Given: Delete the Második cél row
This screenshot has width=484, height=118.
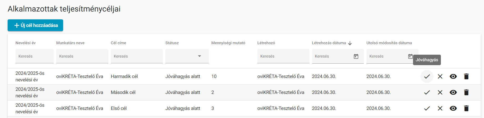Looking at the screenshot, I should pos(466,92).
